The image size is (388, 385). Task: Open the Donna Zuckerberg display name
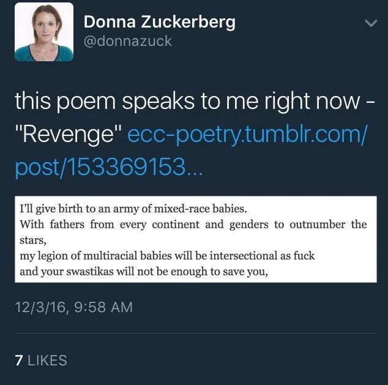tap(159, 22)
